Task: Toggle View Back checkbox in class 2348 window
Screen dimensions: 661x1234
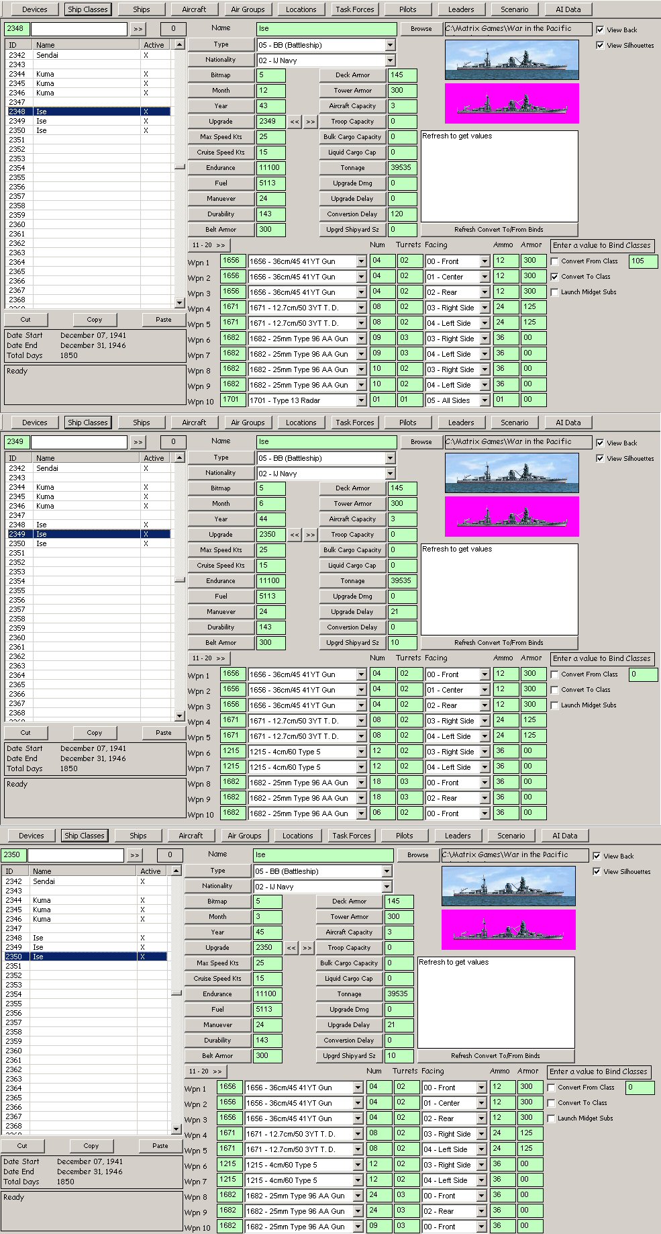Action: tap(600, 30)
